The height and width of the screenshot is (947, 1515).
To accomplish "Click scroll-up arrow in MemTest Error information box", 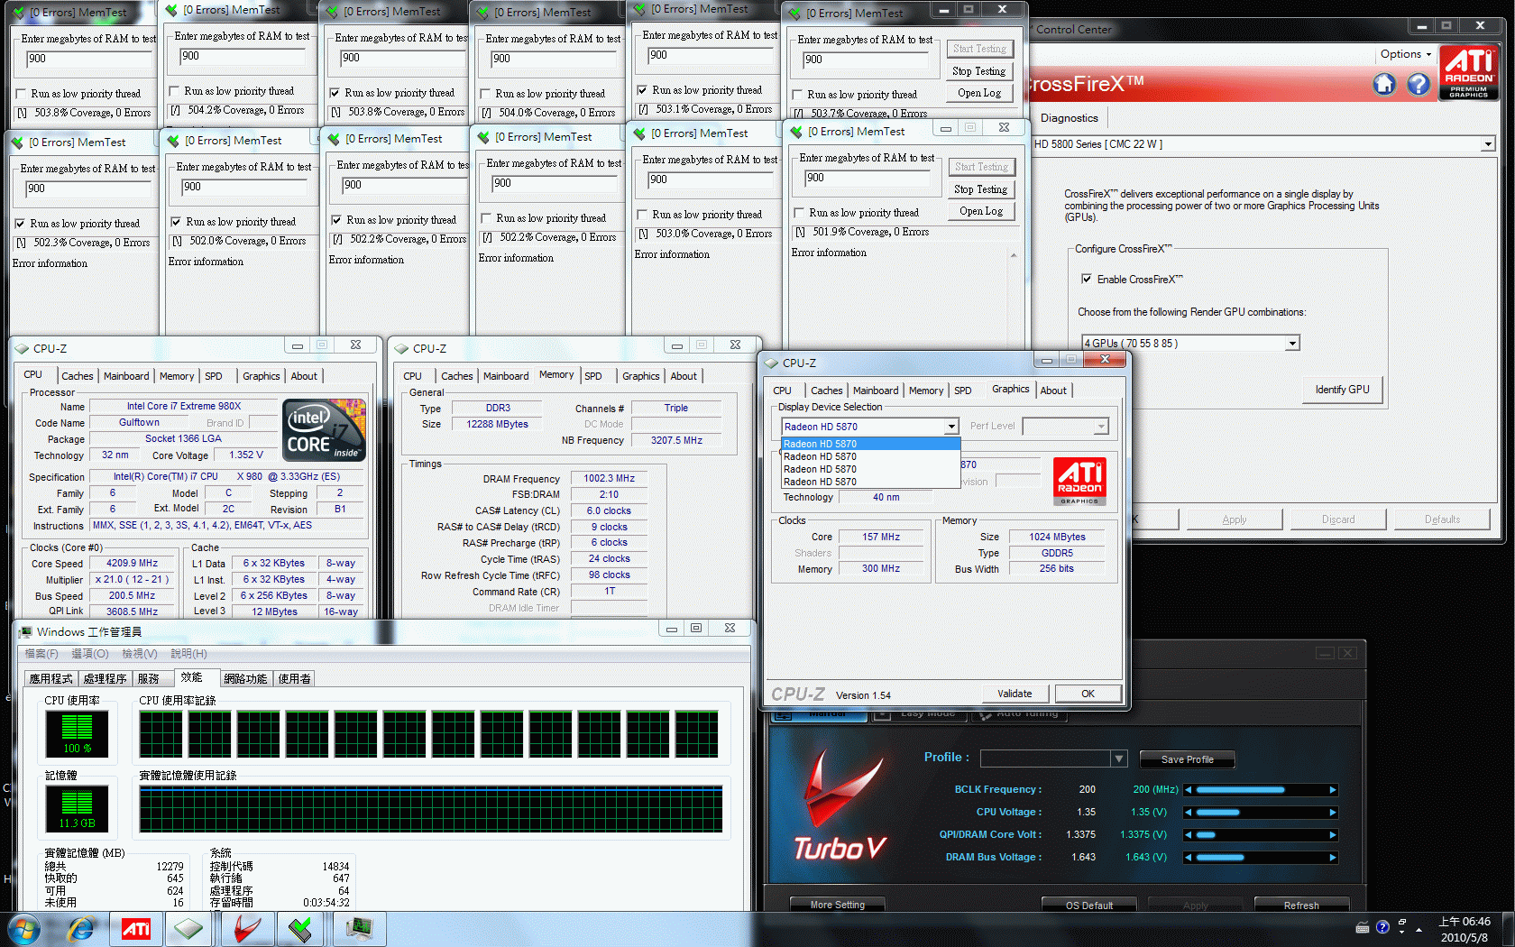I will coord(1014,256).
